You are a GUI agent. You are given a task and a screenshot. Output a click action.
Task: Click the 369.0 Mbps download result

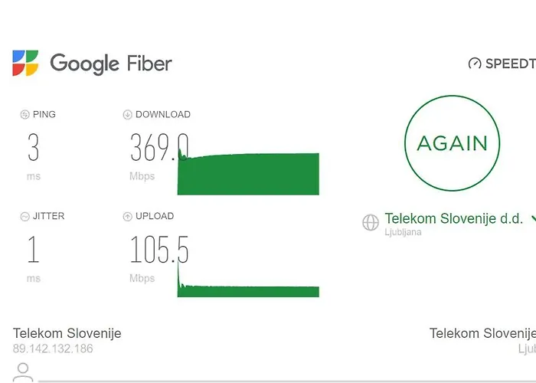click(157, 148)
